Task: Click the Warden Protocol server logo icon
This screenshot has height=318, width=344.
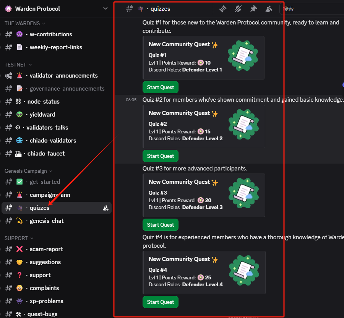Action: click(8, 9)
